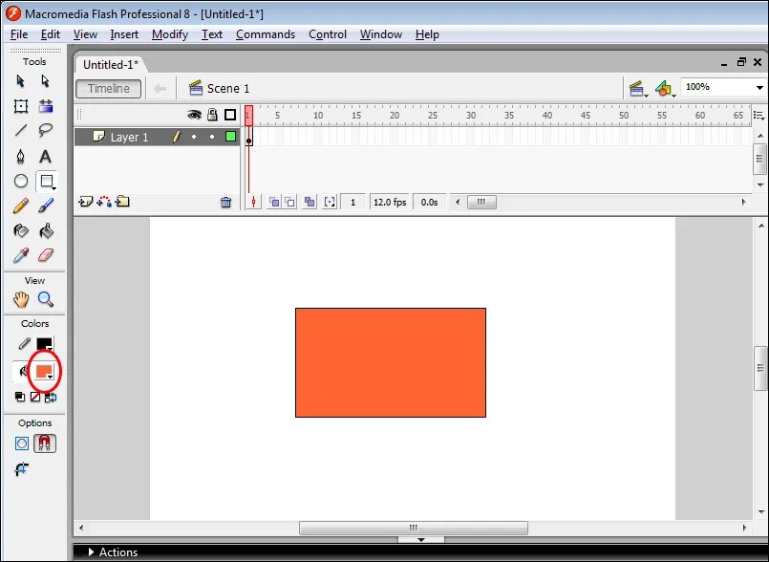Lock all layers with padlock icon
769x562 pixels.
[x=212, y=115]
